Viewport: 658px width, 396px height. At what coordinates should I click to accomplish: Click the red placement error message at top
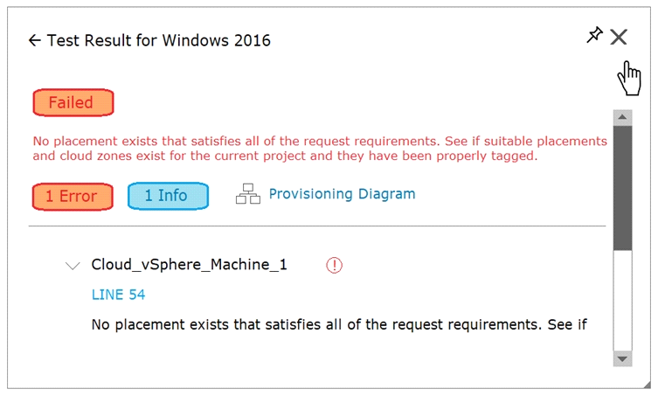tap(320, 149)
